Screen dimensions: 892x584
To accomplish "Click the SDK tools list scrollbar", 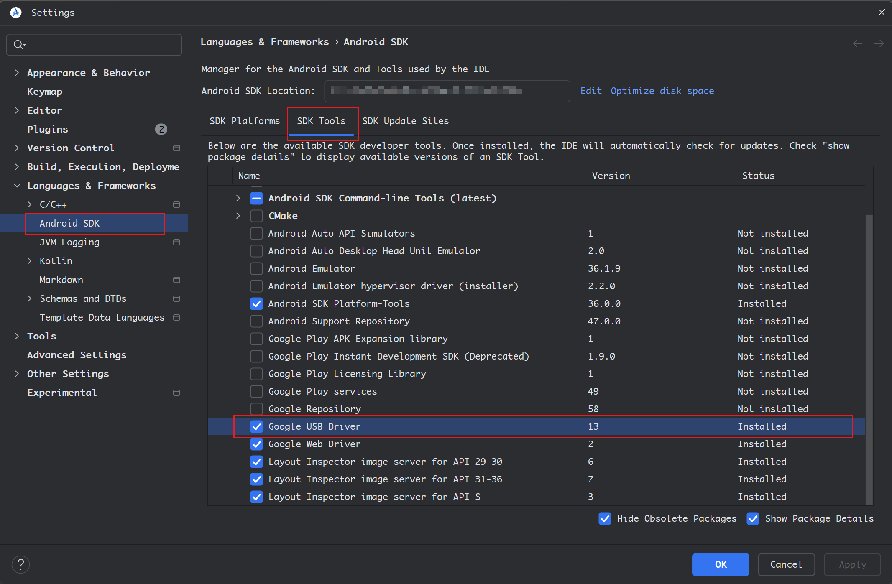I will 869,360.
